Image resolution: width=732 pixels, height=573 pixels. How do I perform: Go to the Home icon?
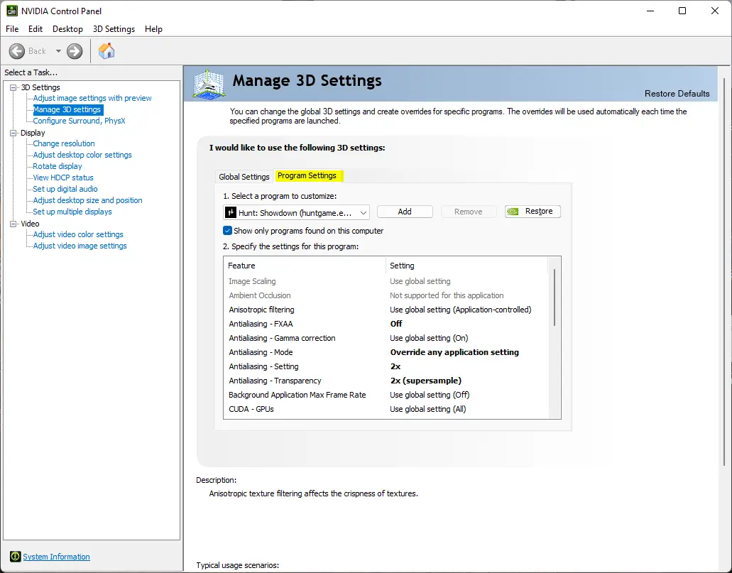pos(106,51)
